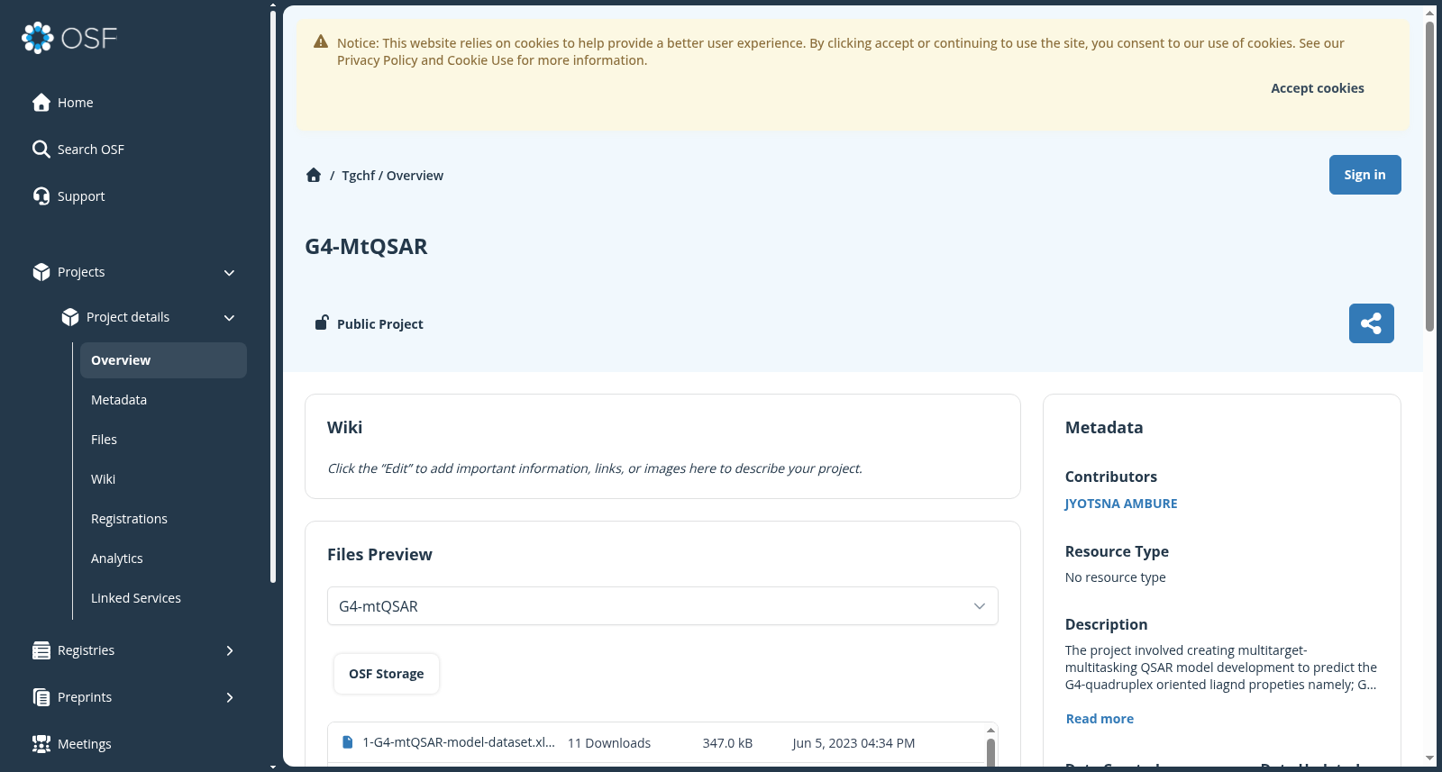The height and width of the screenshot is (772, 1442).
Task: Click the Registries icon
Action: click(41, 650)
